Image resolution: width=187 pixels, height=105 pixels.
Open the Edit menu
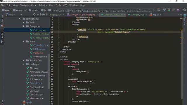click(x=8, y=5)
